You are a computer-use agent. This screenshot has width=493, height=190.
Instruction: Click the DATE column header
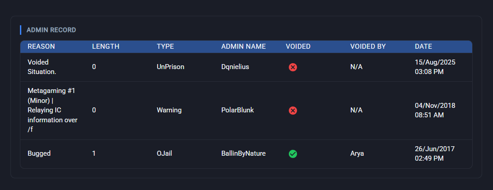(423, 46)
